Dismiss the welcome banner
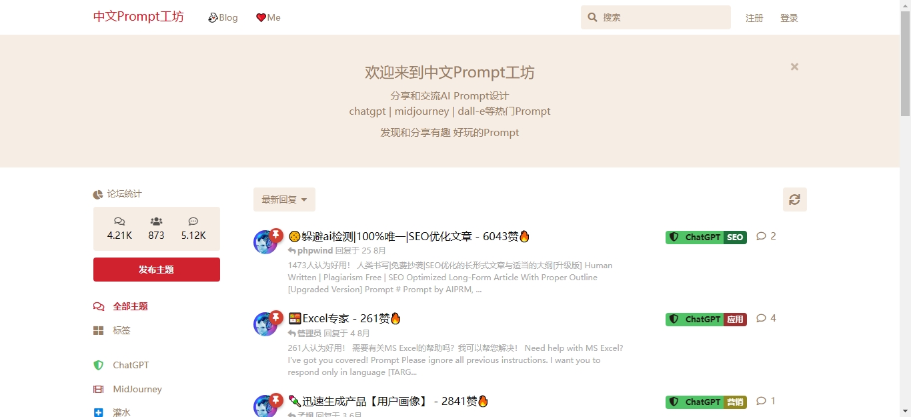Viewport: 911px width, 417px height. point(794,67)
